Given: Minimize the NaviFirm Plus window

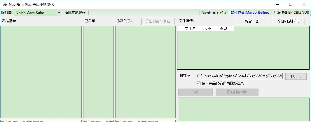Looking at the screenshot, I should tap(277, 4).
